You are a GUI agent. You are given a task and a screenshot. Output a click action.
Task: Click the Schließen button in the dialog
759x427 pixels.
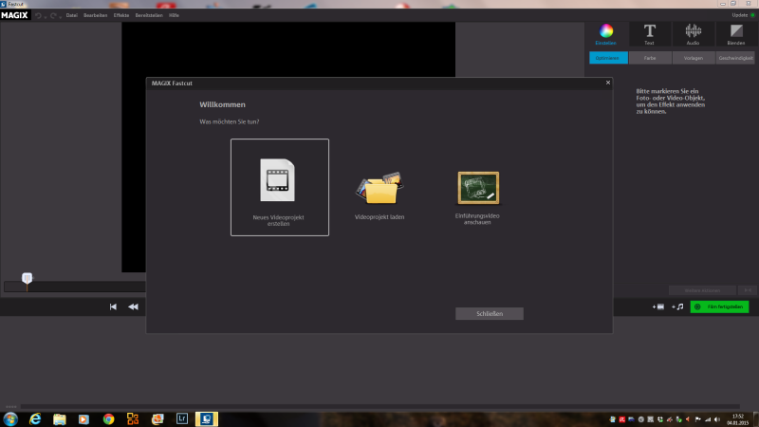pos(489,314)
